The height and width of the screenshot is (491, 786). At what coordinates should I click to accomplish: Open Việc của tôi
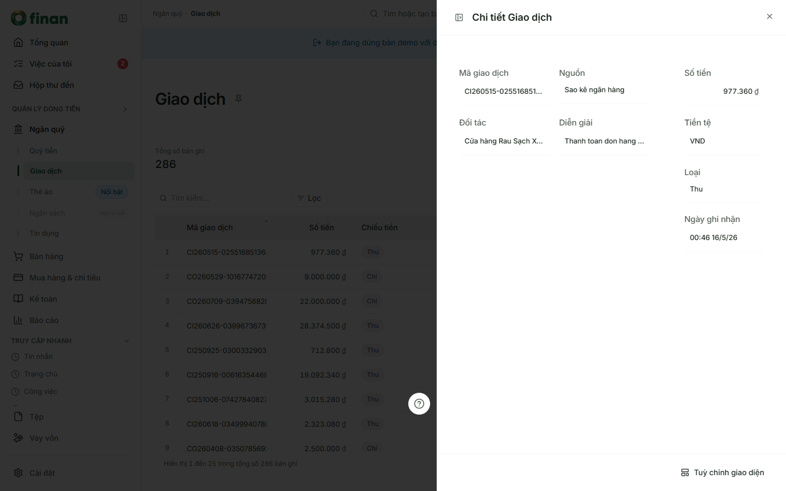click(71, 64)
